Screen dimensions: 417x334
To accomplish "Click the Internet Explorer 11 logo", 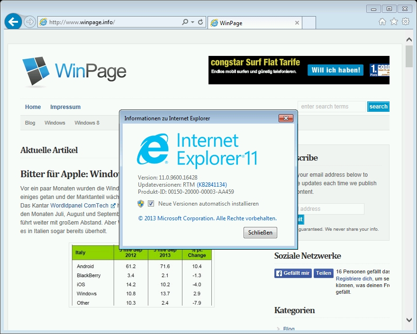I will pyautogui.click(x=197, y=150).
